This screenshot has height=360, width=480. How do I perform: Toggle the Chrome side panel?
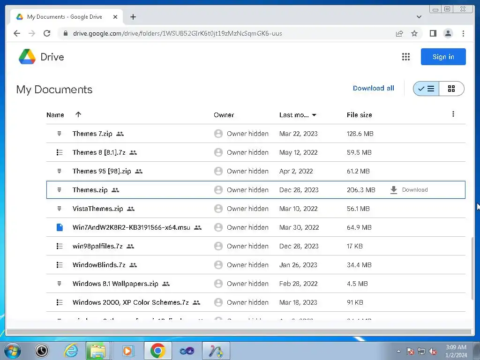433,33
